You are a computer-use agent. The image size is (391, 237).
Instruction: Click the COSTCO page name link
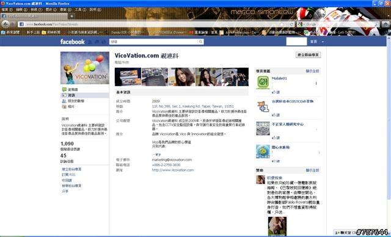point(293,101)
